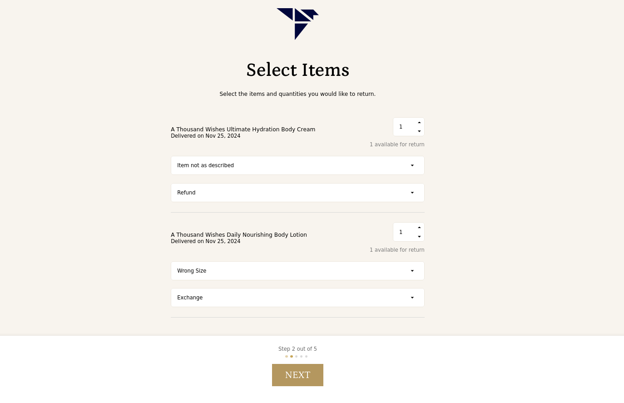Decrease quantity for Ultimate Hydration Body Cream
Image resolution: width=624 pixels, height=403 pixels.
419,131
